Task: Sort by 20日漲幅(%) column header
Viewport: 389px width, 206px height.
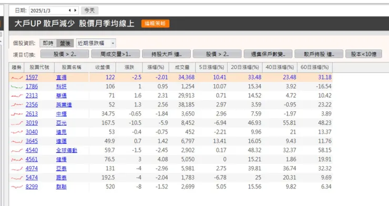Action: pyautogui.click(x=245, y=67)
